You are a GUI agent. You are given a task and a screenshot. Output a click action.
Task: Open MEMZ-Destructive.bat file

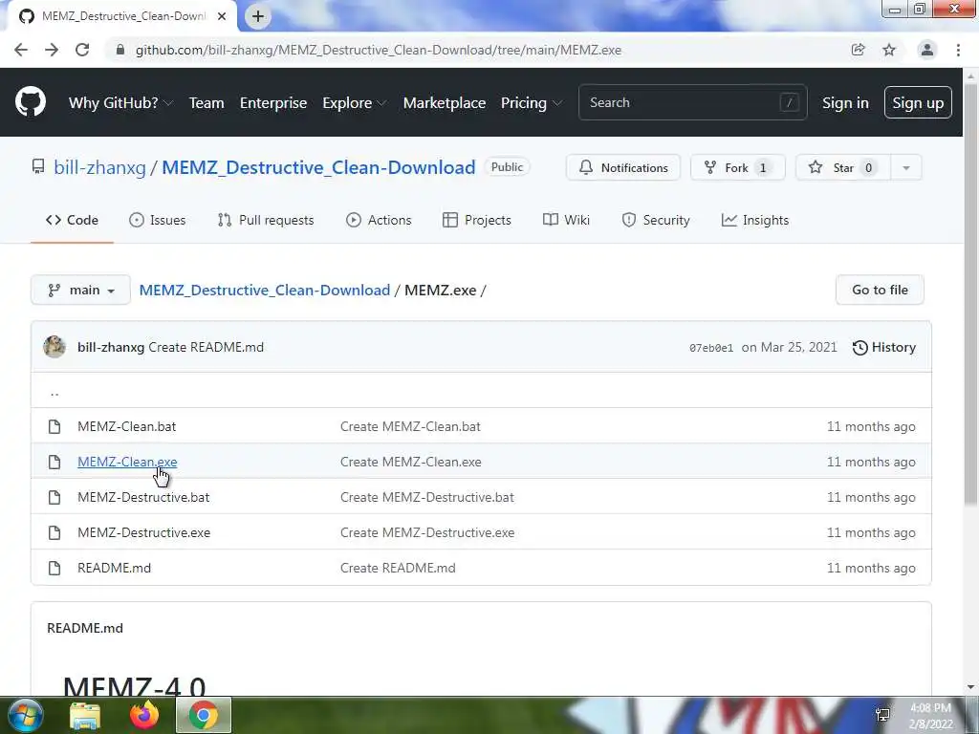point(143,497)
